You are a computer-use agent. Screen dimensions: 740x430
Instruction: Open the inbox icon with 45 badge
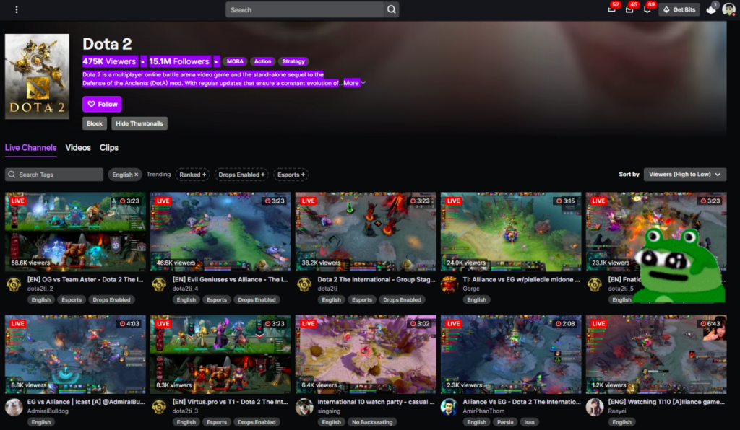629,9
